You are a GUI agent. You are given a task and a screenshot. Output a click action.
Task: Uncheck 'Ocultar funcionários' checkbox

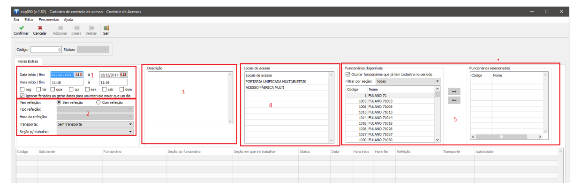(348, 74)
